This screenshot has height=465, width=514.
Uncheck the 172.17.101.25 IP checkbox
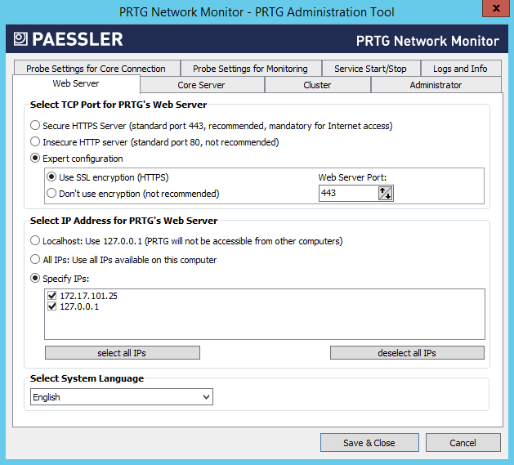tap(52, 296)
